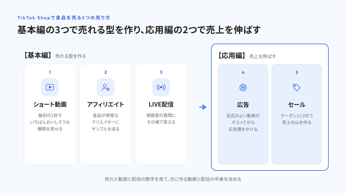Click the subtitle 売れる型を作る
The image size is (346, 195).
[x=71, y=56]
